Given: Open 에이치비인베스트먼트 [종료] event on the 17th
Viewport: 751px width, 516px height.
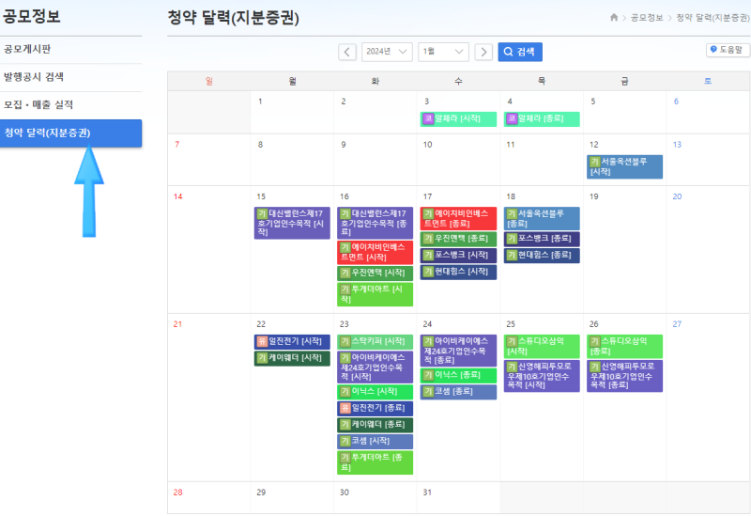Looking at the screenshot, I should tap(458, 219).
